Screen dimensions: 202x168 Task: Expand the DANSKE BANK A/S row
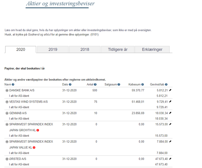7,91
